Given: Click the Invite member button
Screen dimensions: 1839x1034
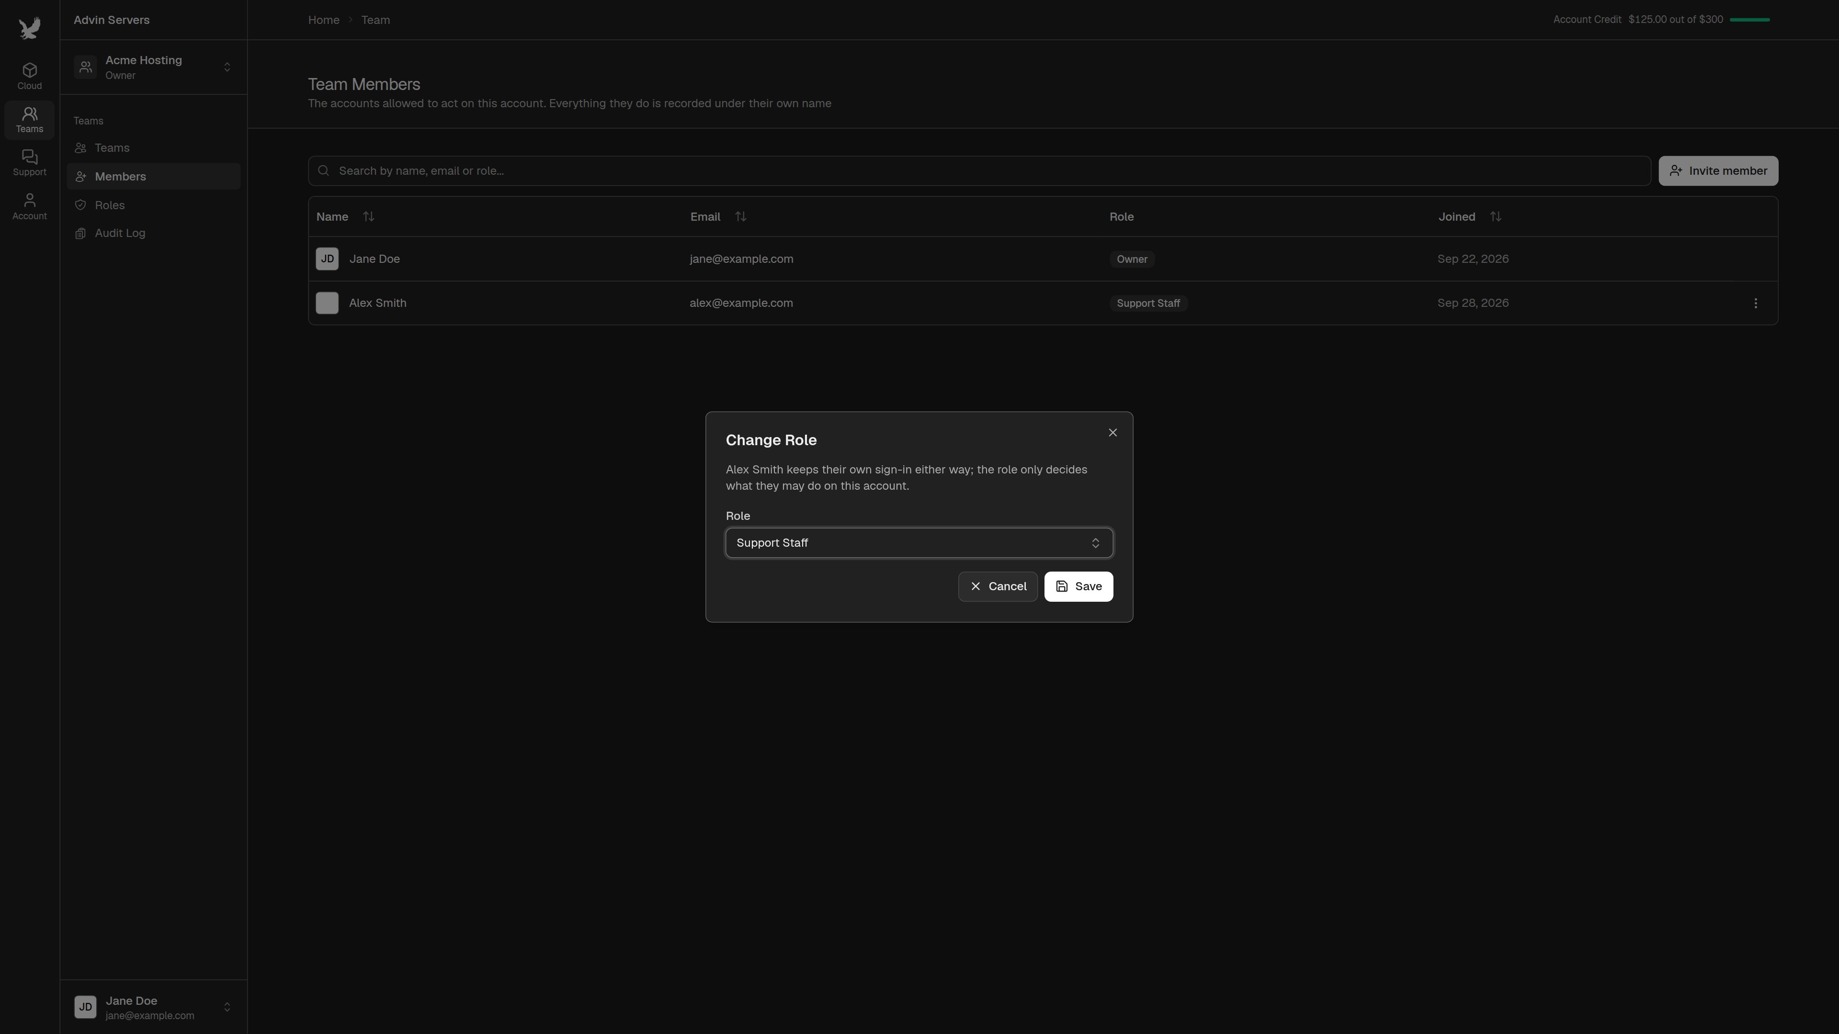Looking at the screenshot, I should coord(1718,171).
